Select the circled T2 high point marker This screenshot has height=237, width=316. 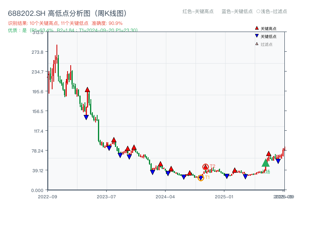coord(205,167)
